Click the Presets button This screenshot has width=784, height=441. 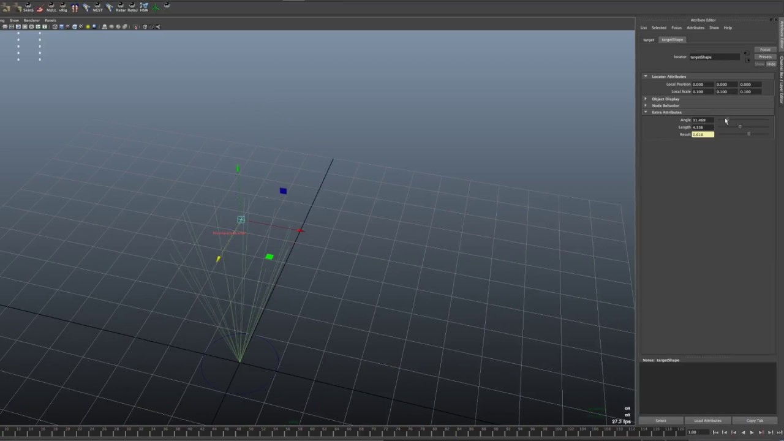pos(766,57)
